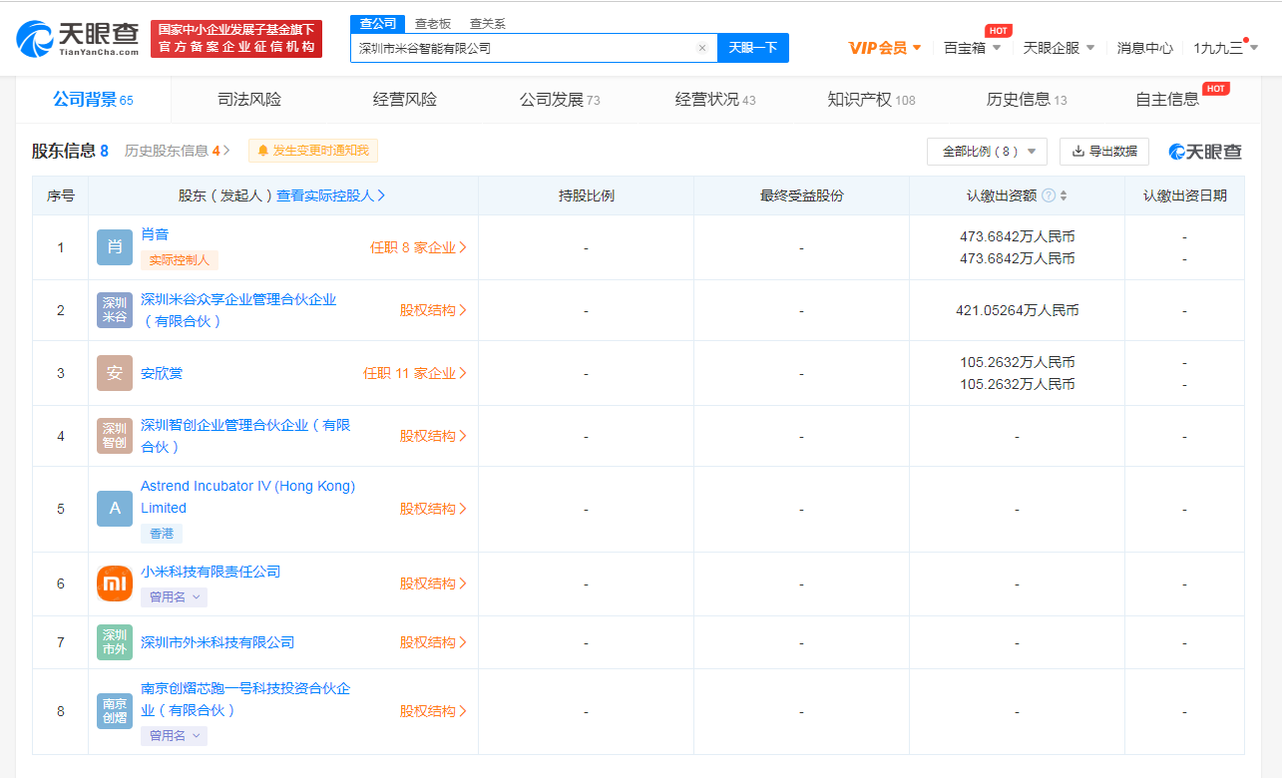The image size is (1282, 778).
Task: Open 深圳米谷众享企业管理合伙企业 link
Action: (238, 310)
